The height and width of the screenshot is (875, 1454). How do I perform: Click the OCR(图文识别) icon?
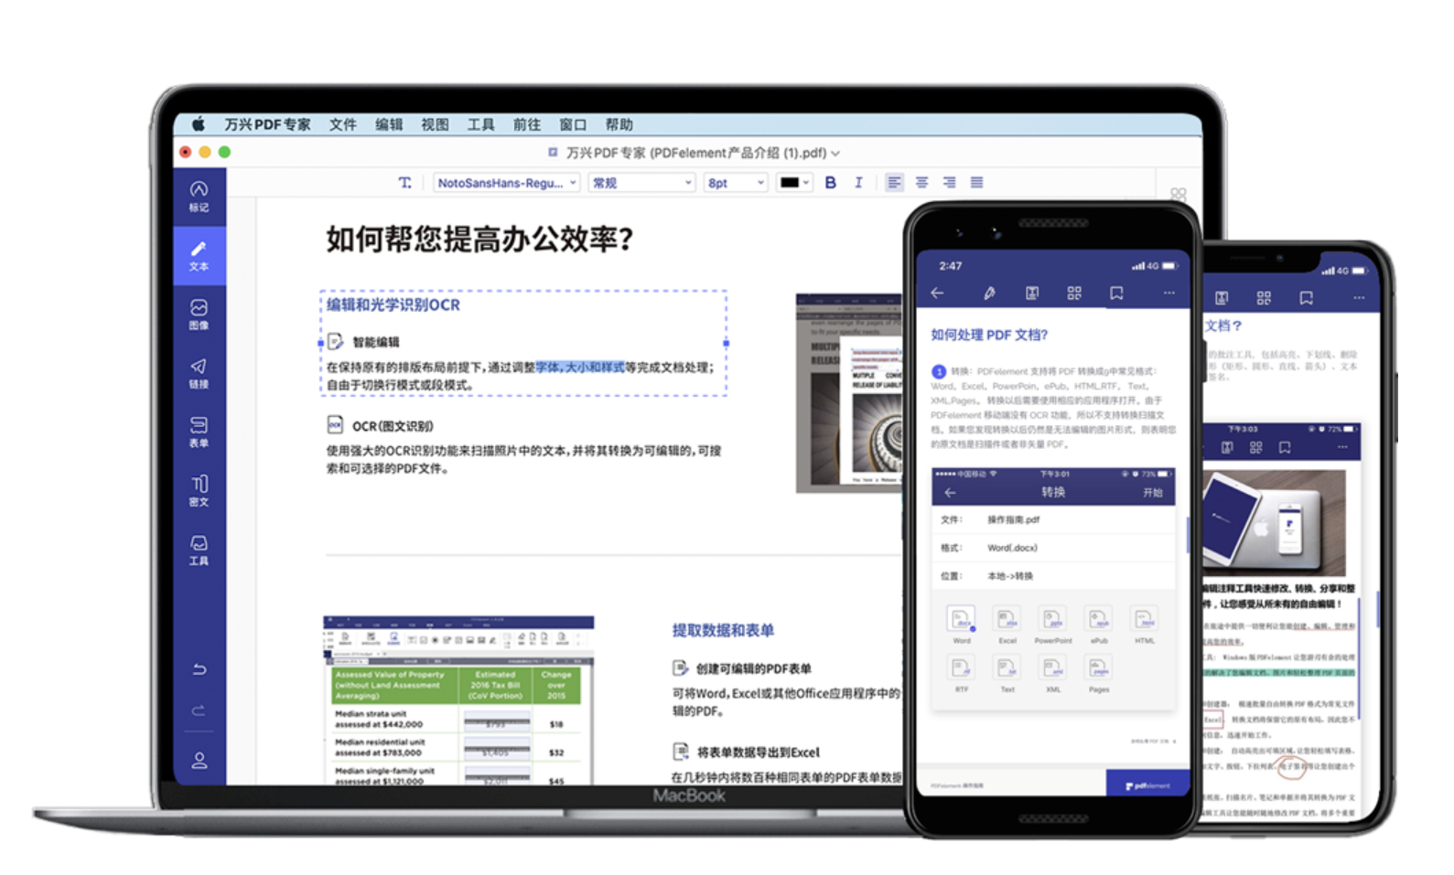tap(335, 425)
